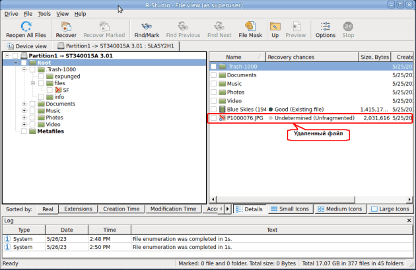Tick the Metafiles checkbox in tree

(24, 131)
